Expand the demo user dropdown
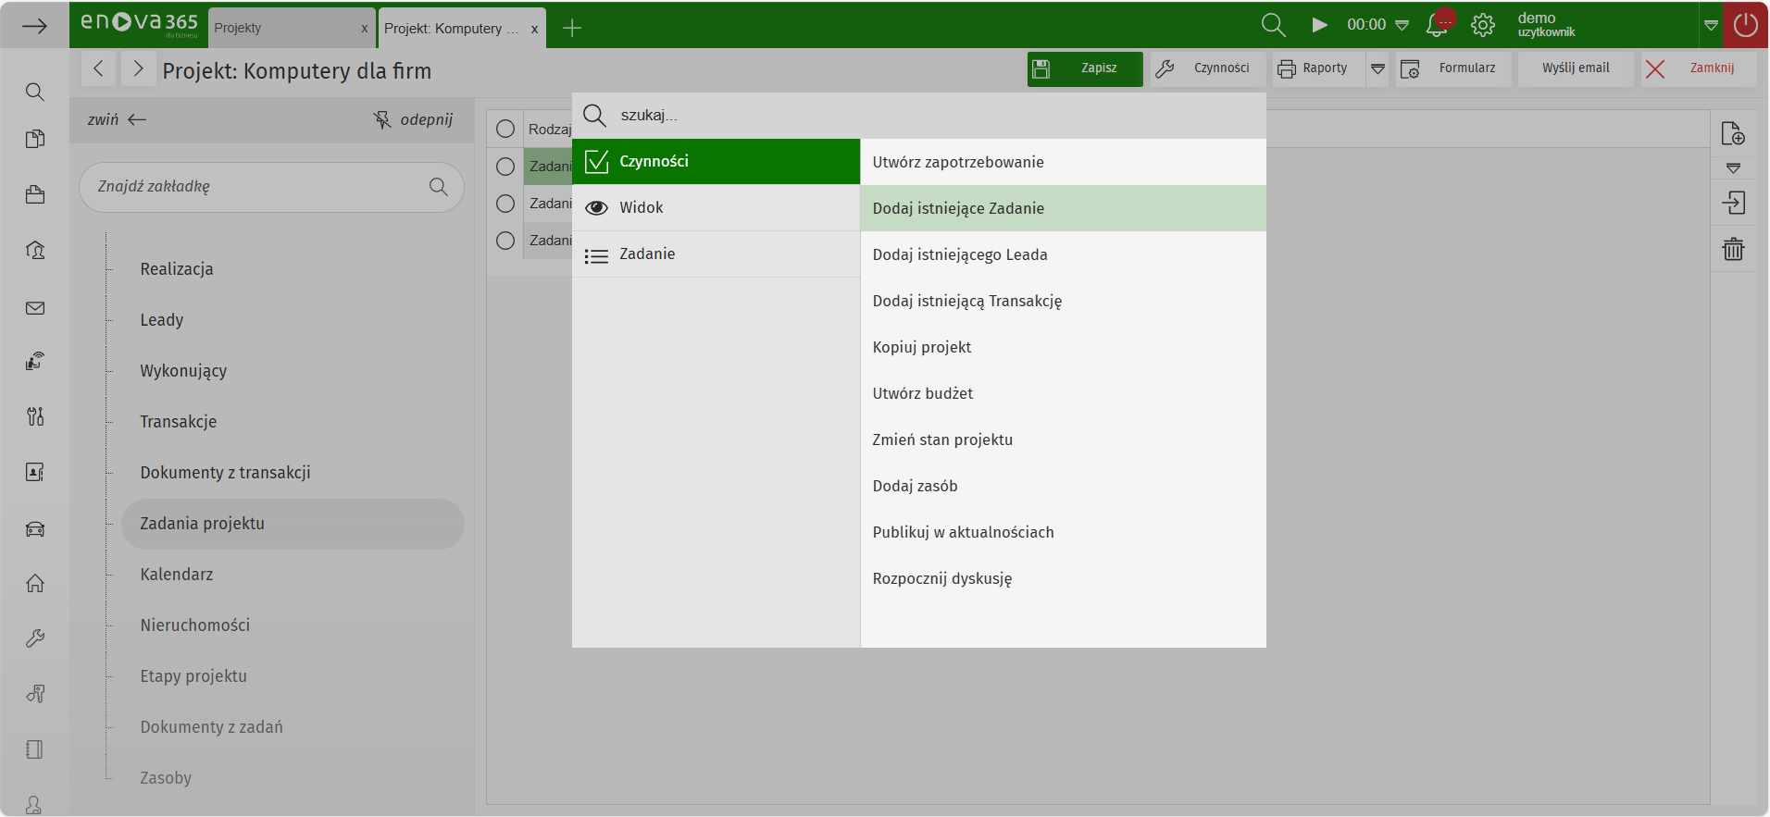Viewport: 1770px width, 817px height. [x=1711, y=25]
